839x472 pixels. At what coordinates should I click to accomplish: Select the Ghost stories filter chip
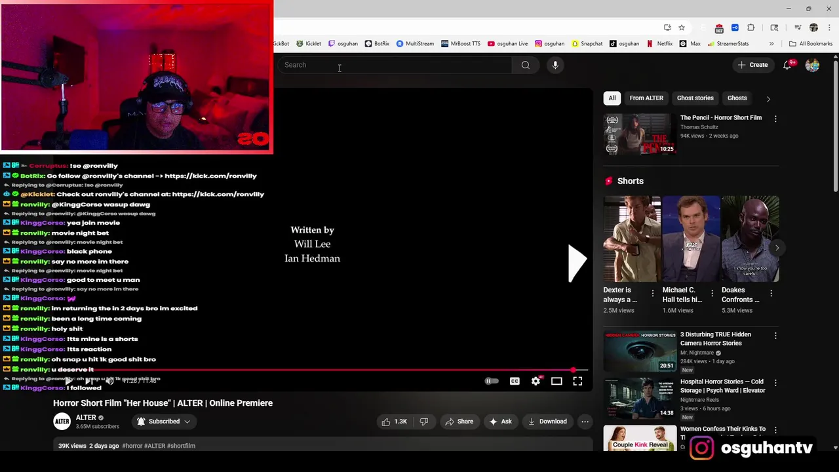[x=695, y=98]
